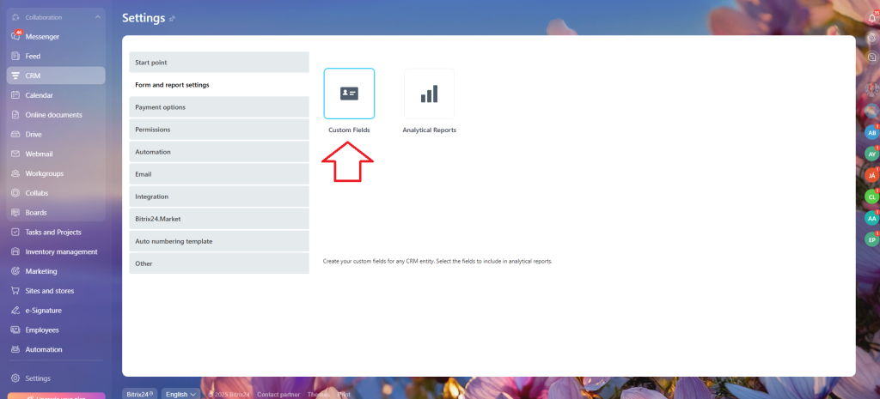Open Analytical Reports bar chart icon
Viewport: 880px width, 399px height.
(x=429, y=94)
